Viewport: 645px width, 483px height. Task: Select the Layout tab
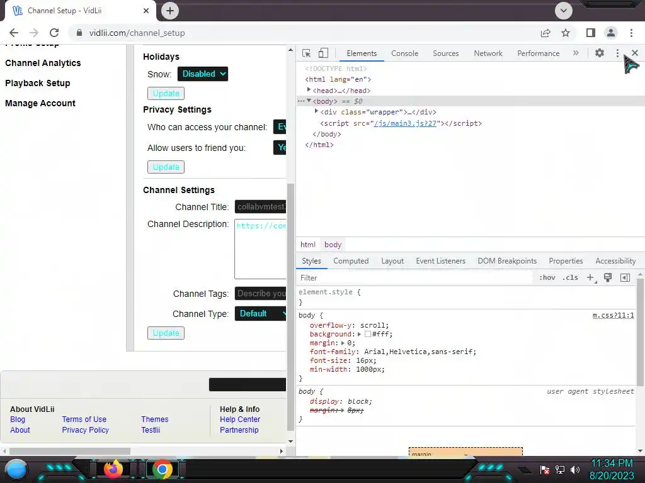pos(392,261)
